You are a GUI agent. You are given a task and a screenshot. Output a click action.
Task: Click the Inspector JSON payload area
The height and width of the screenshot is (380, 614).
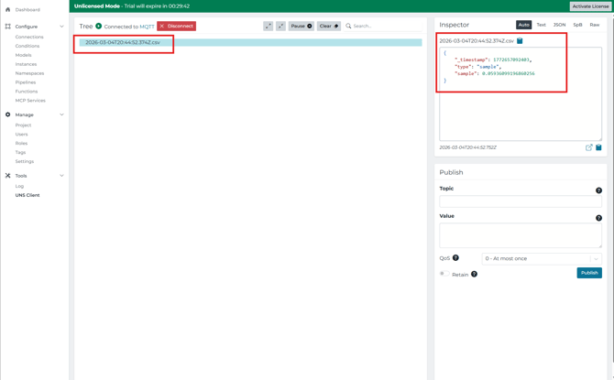pyautogui.click(x=521, y=94)
